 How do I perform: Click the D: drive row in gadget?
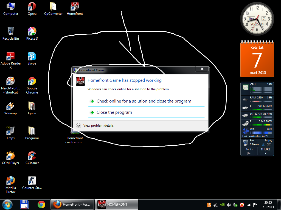257,115
